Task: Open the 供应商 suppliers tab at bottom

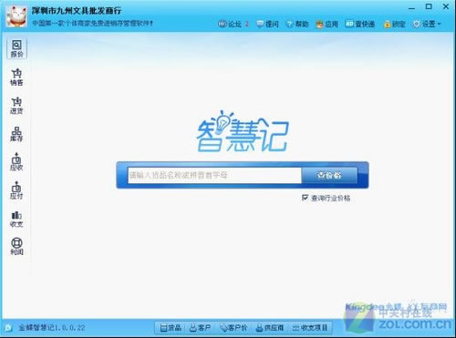Action: (x=270, y=328)
